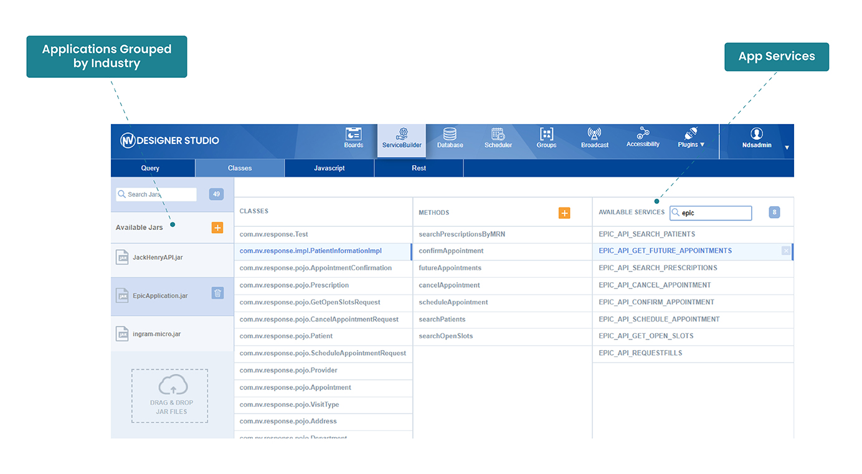This screenshot has height=474, width=862.
Task: Focus the Search Jars field
Action: tap(156, 194)
